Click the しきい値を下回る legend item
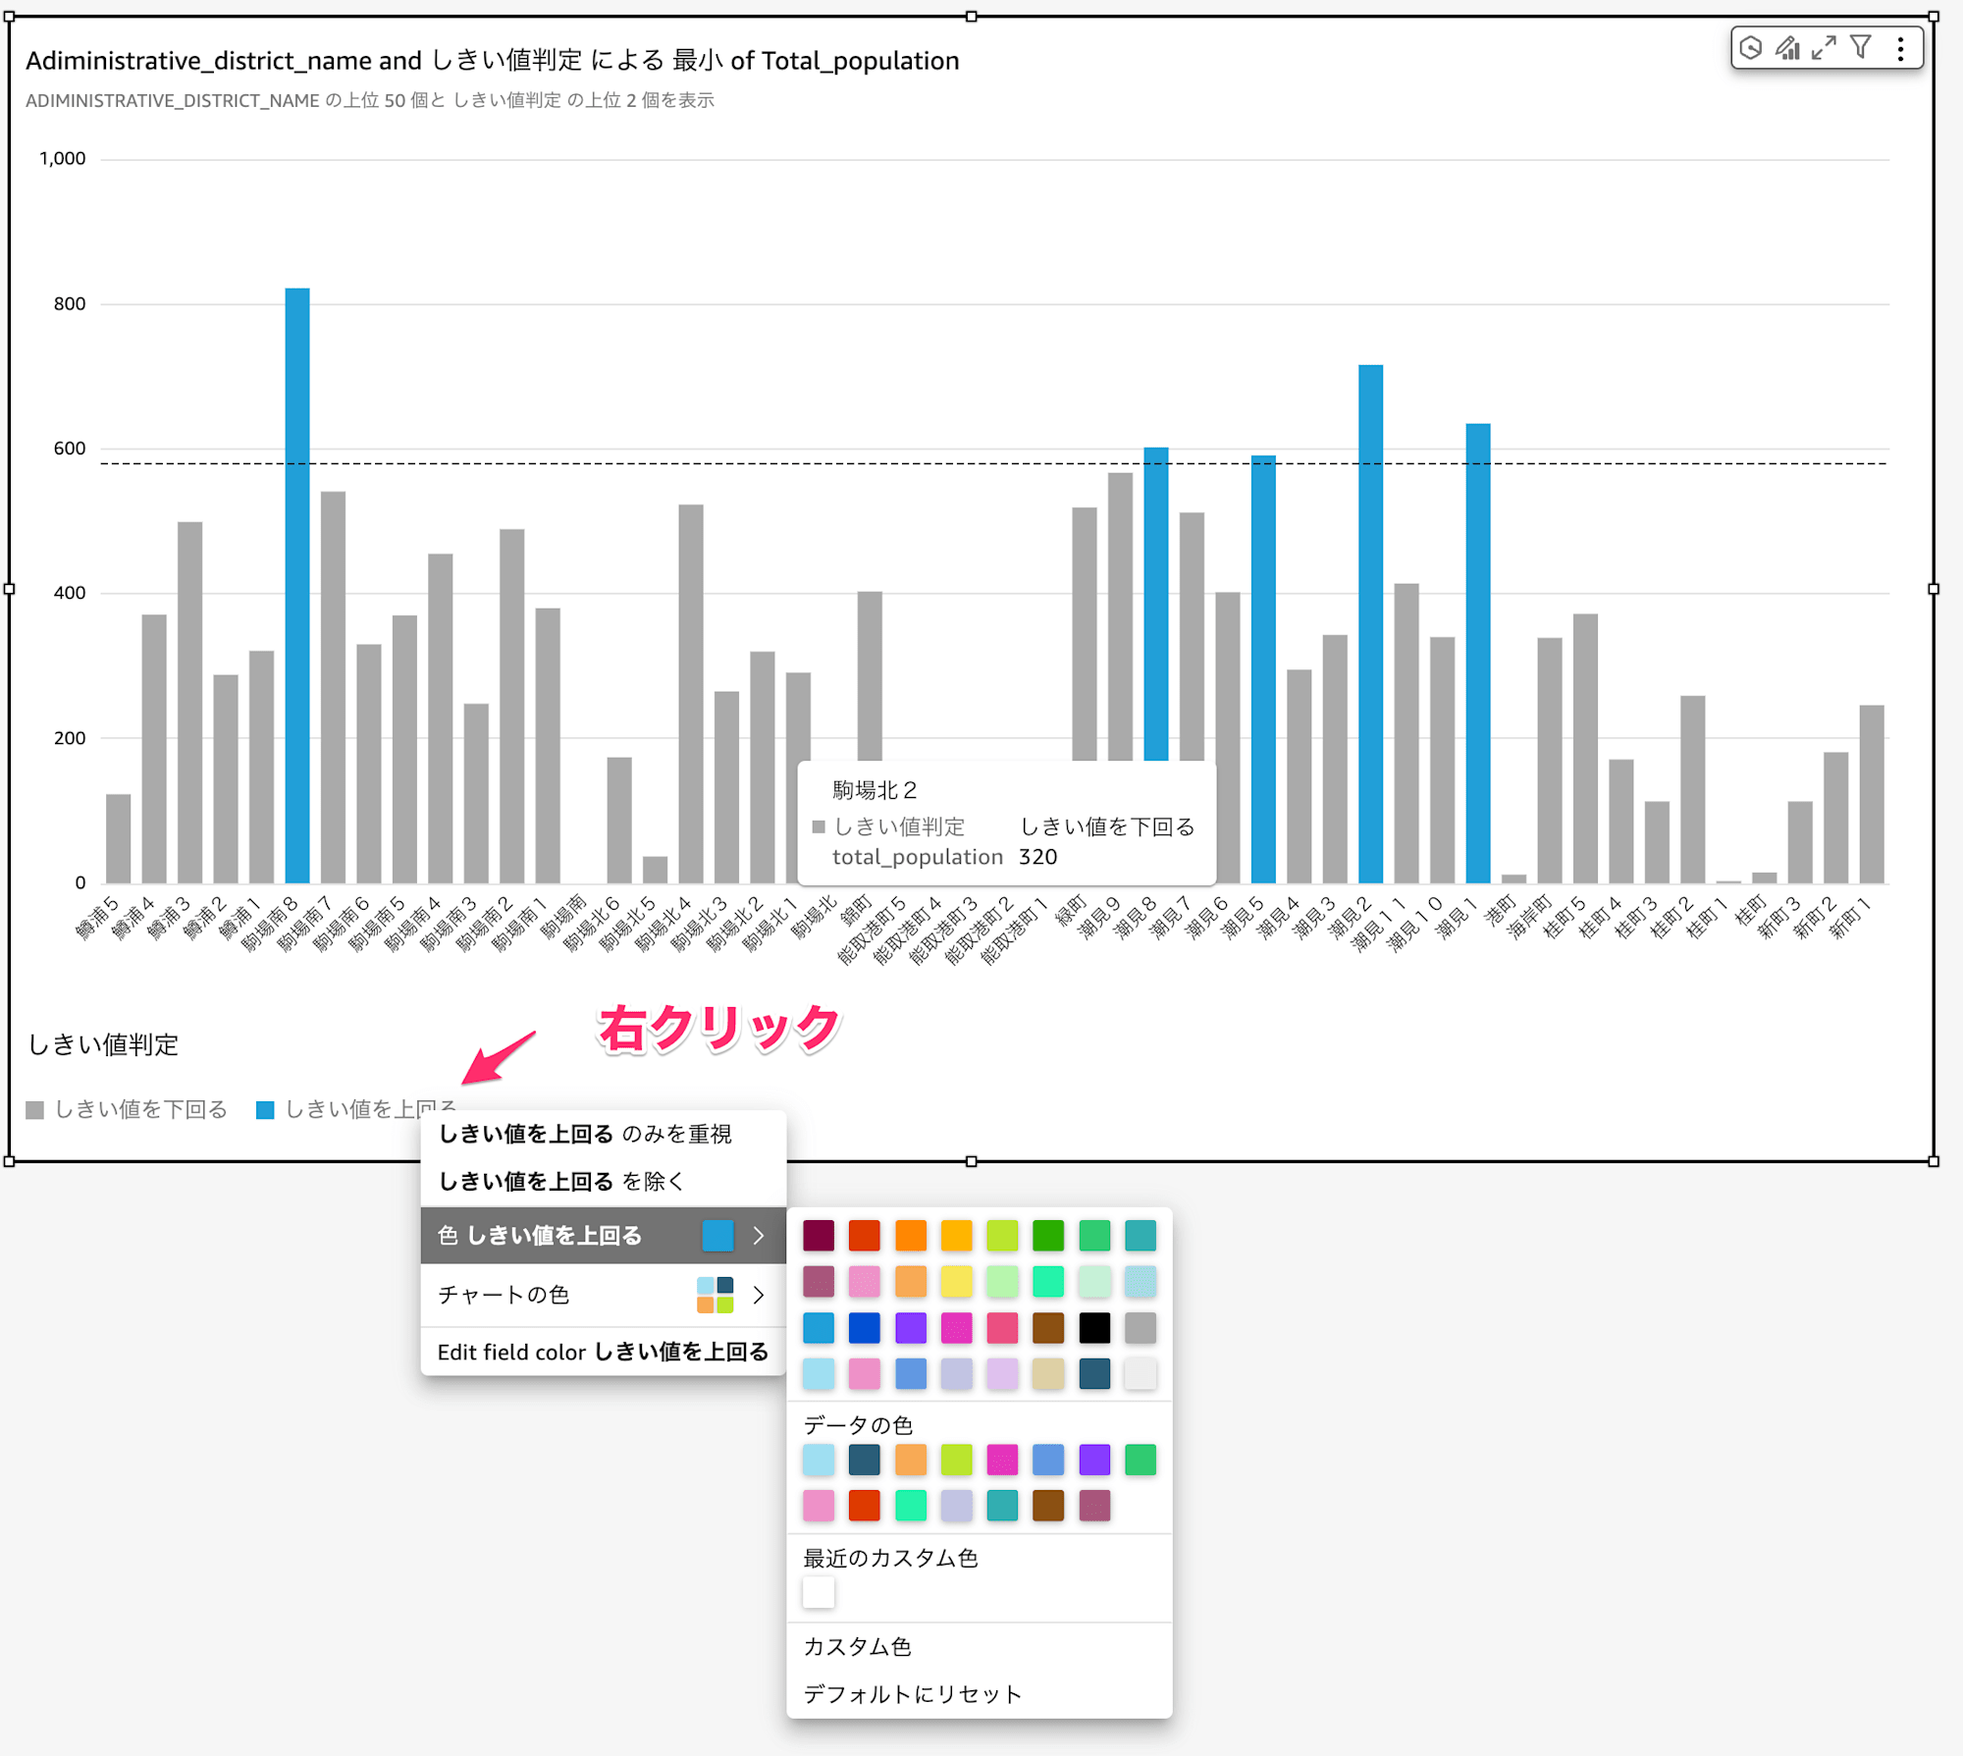The height and width of the screenshot is (1756, 1963). 127,1109
